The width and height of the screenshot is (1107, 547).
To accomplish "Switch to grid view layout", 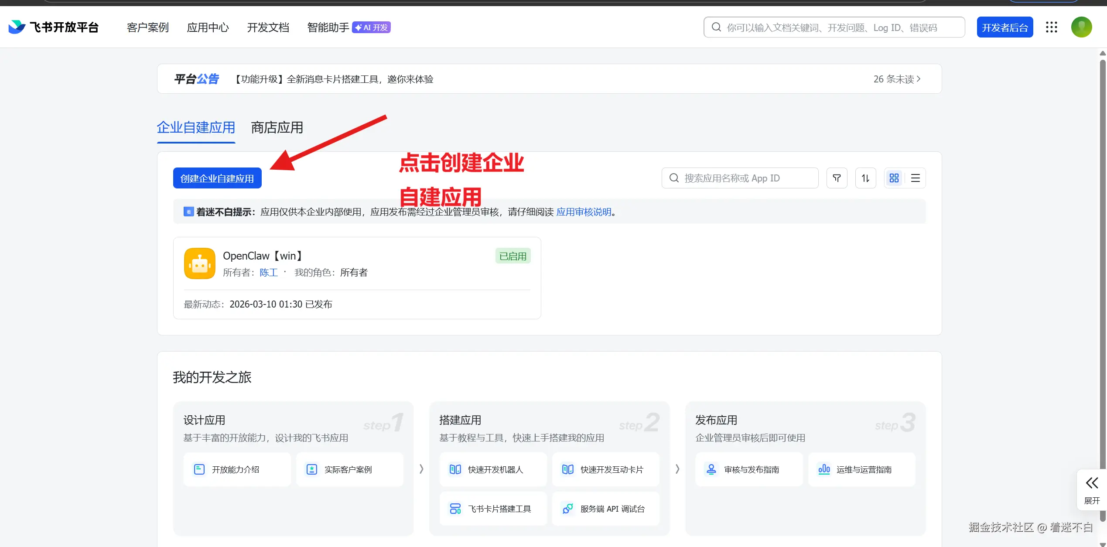I will point(894,178).
